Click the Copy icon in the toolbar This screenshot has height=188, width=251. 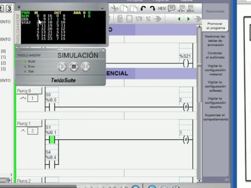pos(124,8)
